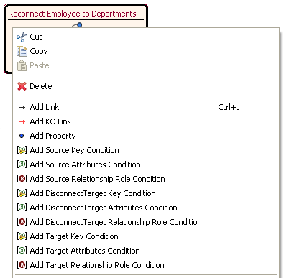Image resolution: width=284 pixels, height=278 pixels.
Task: Choose Add DisconnectTarget Attributes Condition
Action: [146, 208]
